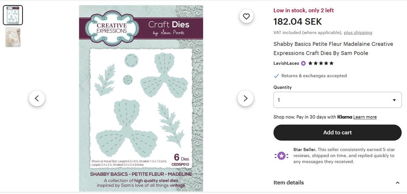
Task: Collapse the Item details section
Action: click(x=397, y=183)
